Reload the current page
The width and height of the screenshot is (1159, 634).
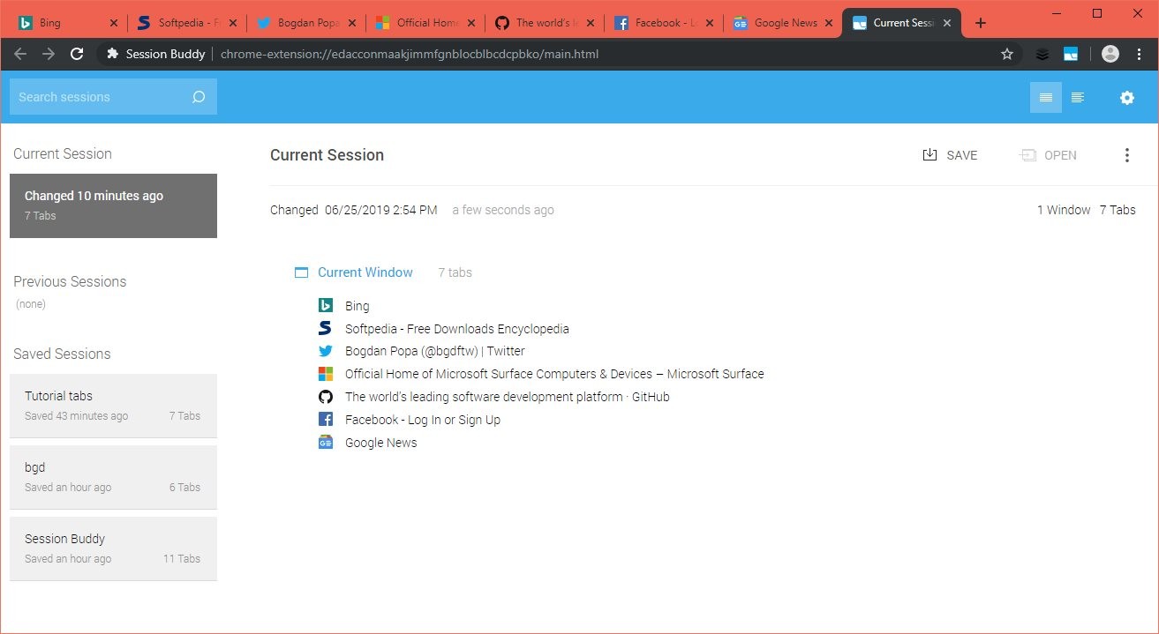click(77, 54)
